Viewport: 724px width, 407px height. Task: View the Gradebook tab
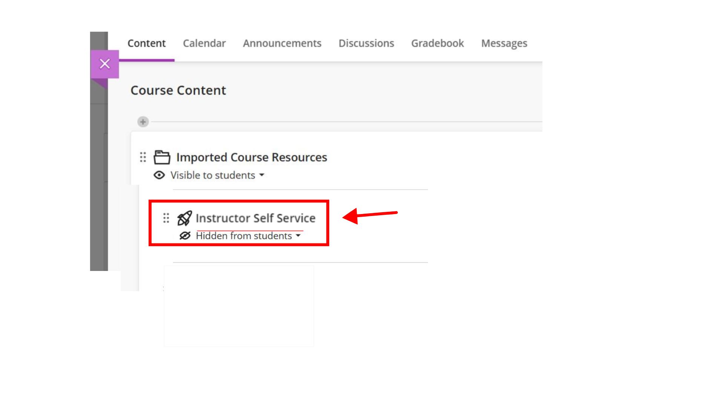tap(437, 43)
